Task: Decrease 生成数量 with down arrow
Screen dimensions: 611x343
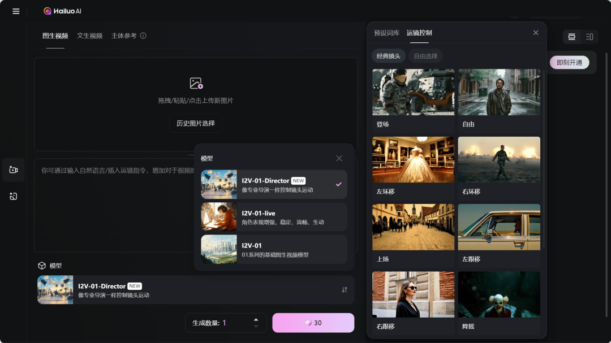Action: tap(256, 326)
